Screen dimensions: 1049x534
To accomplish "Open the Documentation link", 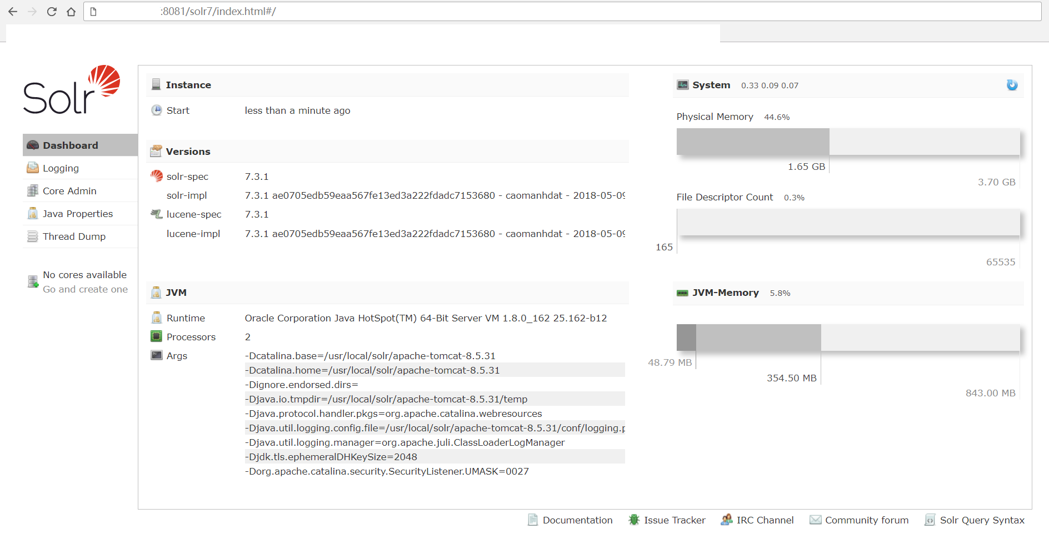I will 577,520.
